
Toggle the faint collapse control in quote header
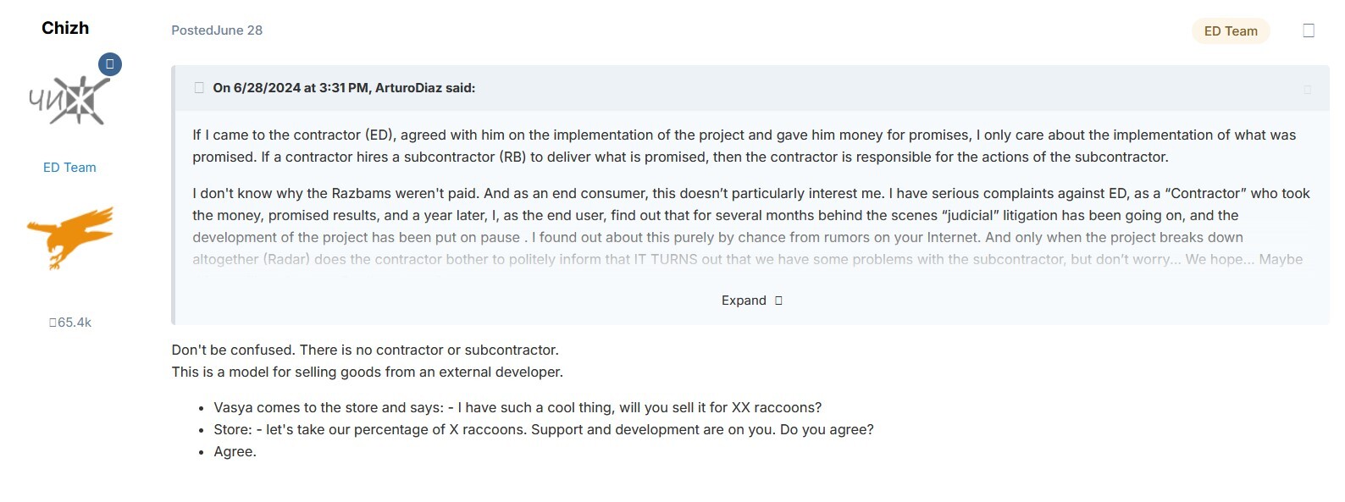click(1307, 89)
